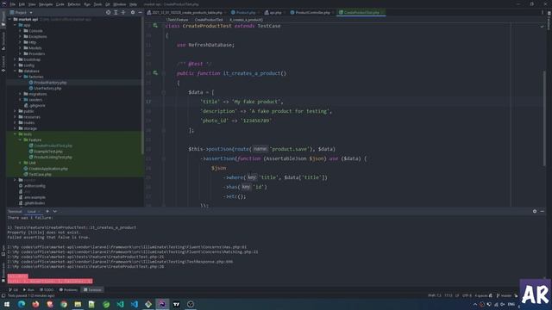The height and width of the screenshot is (310, 552).
Task: Click 'photo_id' line in editor
Action: [235, 121]
